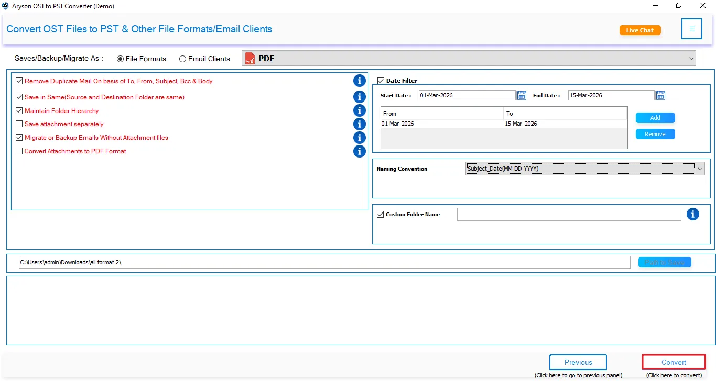Click the info icon beside Custom Folder Name
The width and height of the screenshot is (716, 381).
coord(693,214)
